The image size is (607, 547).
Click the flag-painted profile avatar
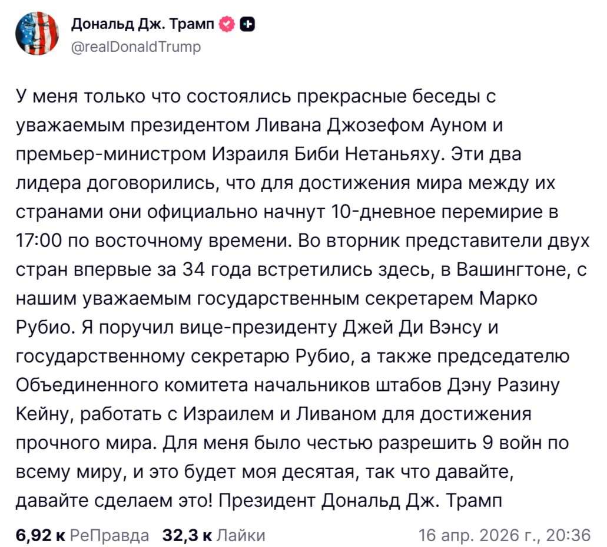tap(37, 34)
